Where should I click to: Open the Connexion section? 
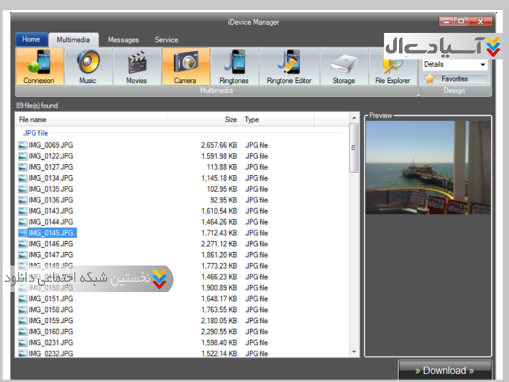[39, 67]
